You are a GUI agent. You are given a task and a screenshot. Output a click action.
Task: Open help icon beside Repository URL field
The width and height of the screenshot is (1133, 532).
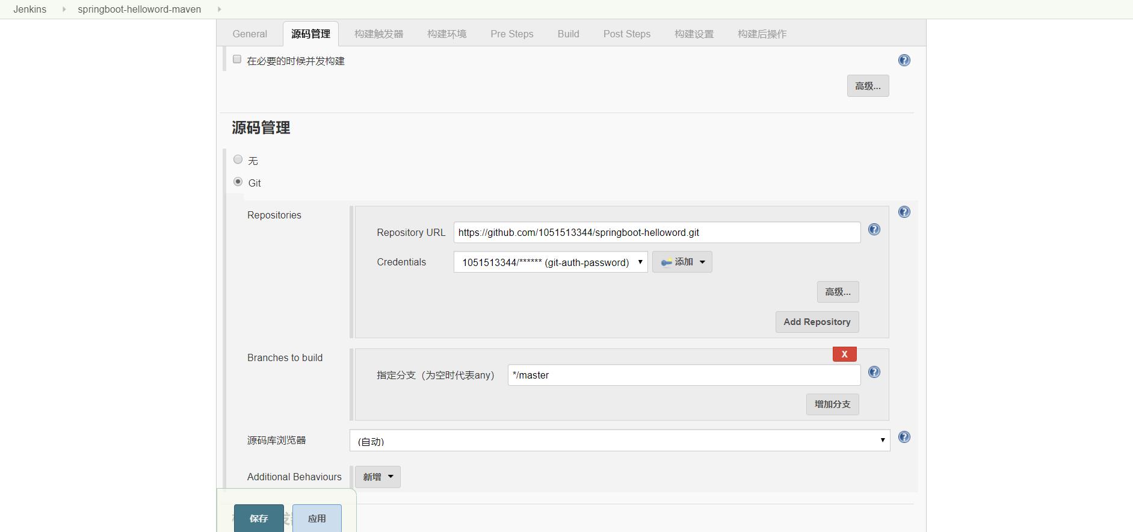coord(874,229)
